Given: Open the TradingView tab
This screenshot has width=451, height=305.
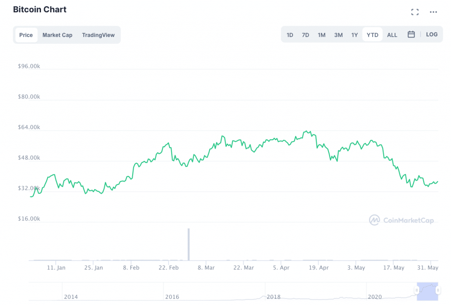Looking at the screenshot, I should (x=98, y=35).
